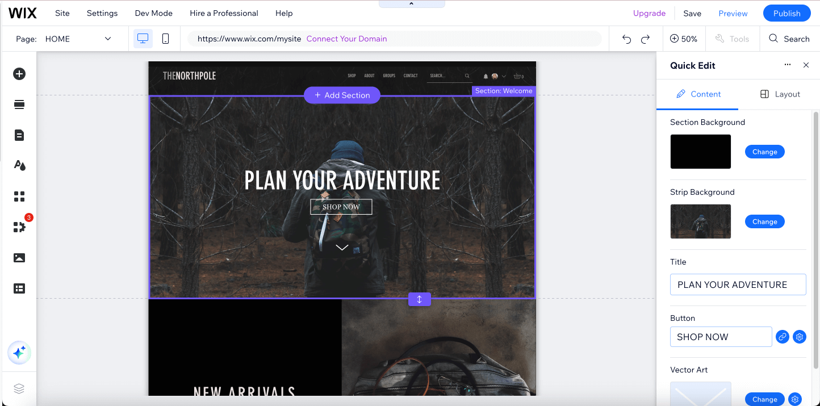Open the Layers panel icon in the bottom left

[x=19, y=388]
